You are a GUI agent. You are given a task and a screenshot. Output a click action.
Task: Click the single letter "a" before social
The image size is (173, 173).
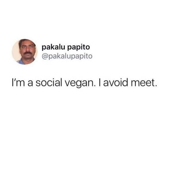point(30,83)
